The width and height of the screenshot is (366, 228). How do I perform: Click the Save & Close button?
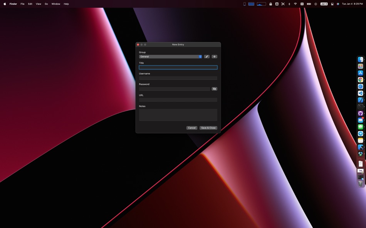(x=208, y=128)
